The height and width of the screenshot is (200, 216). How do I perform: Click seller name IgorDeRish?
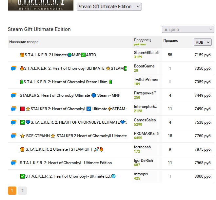(x=144, y=161)
